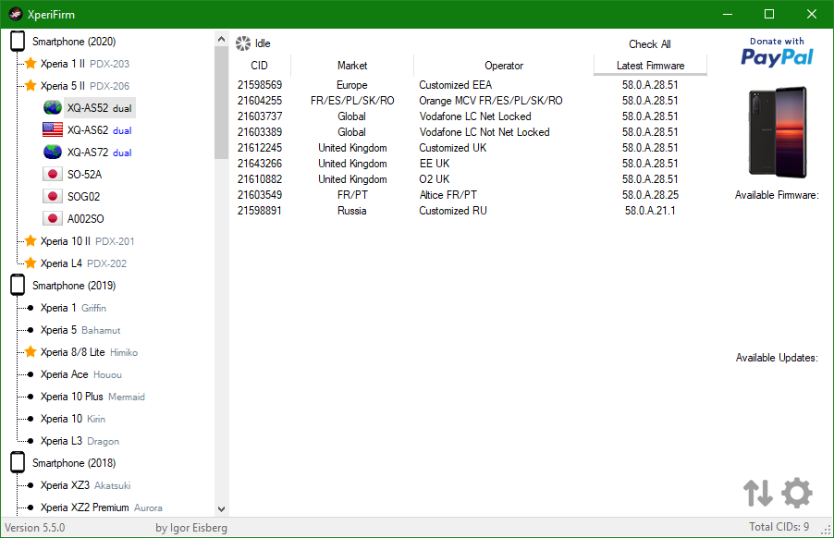The width and height of the screenshot is (834, 538).
Task: Select CID 21598569 Customized EEA row
Action: pos(469,85)
